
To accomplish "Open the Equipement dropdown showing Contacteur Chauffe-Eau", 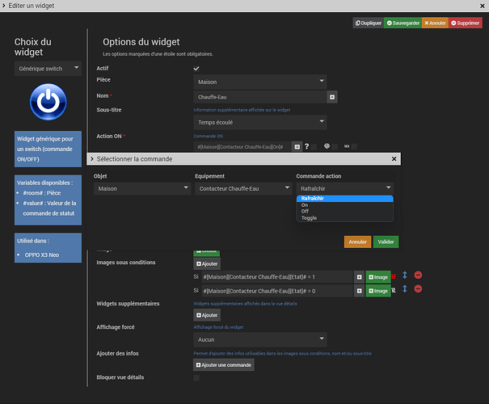I will point(242,188).
